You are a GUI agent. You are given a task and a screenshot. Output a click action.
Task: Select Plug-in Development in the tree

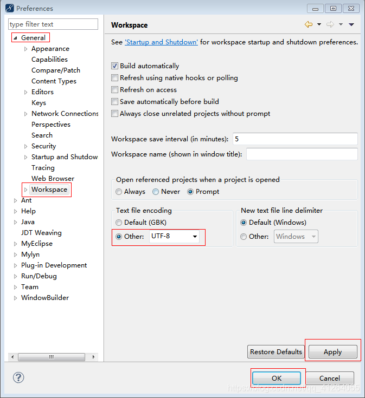54,265
